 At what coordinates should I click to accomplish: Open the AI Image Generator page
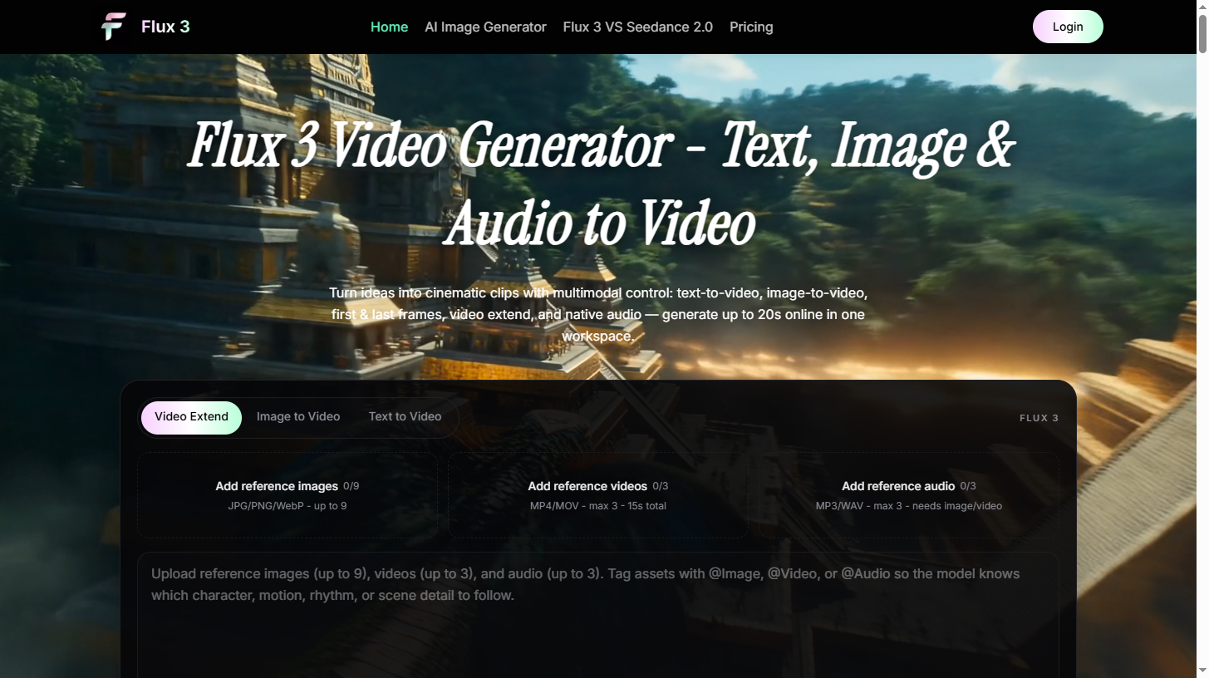coord(485,27)
